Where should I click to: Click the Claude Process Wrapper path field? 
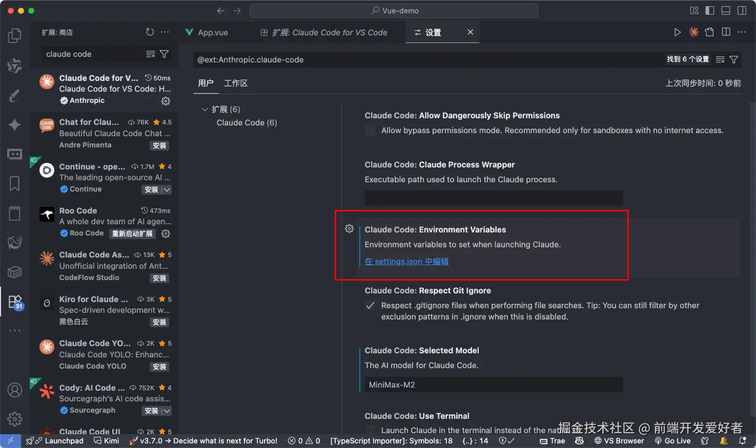pos(494,198)
